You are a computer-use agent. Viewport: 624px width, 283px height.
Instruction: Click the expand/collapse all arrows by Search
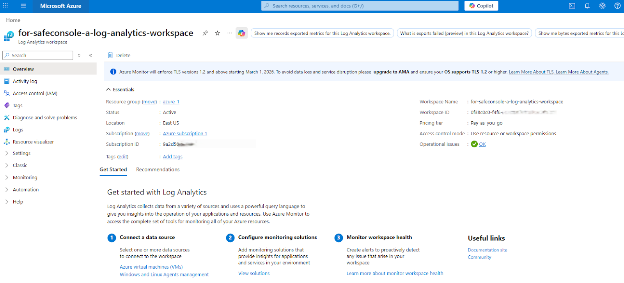pos(79,55)
